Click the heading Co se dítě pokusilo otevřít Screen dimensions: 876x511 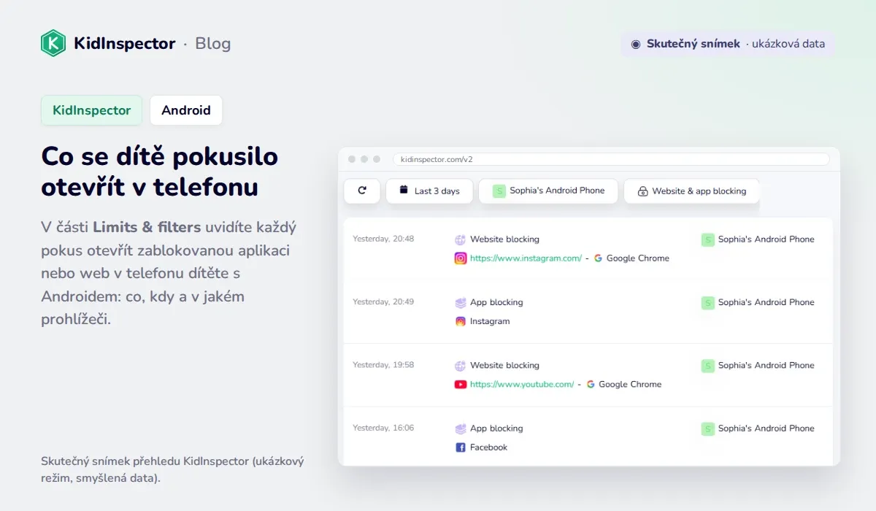[x=160, y=172]
